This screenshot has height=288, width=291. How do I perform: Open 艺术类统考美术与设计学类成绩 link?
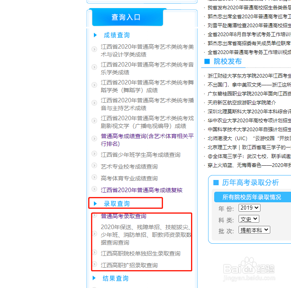click(x=147, y=51)
